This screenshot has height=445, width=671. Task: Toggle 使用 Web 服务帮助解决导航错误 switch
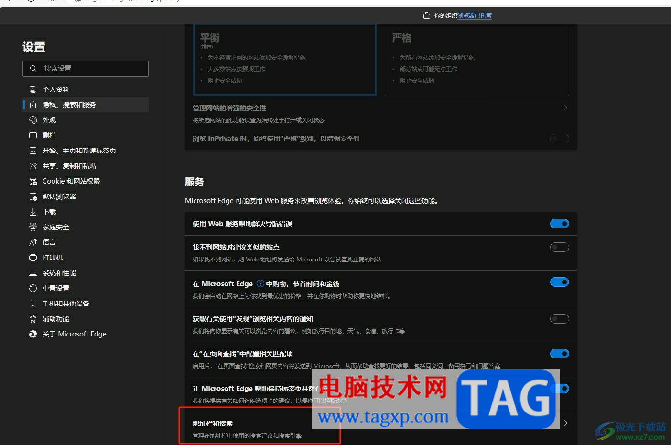coord(560,224)
